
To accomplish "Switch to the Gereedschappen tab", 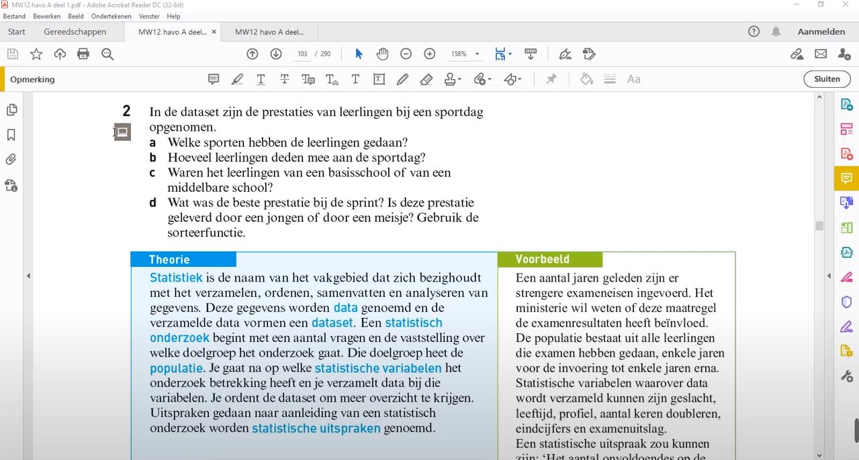I will pyautogui.click(x=75, y=32).
